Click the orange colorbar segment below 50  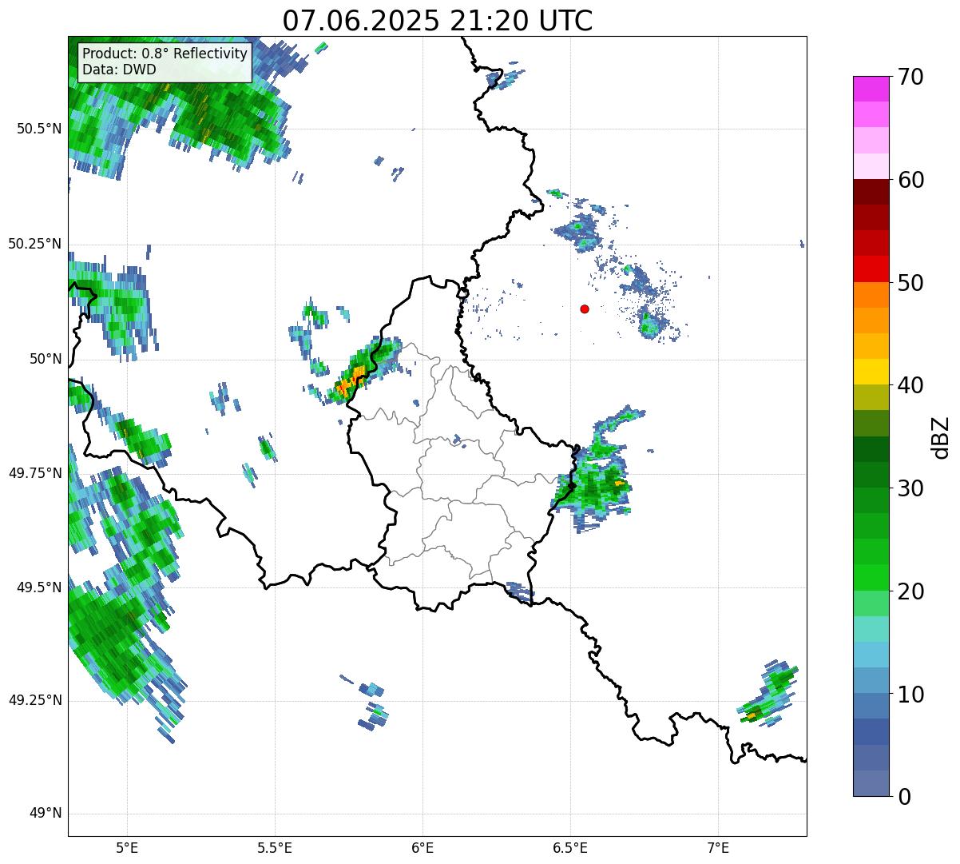coord(871,295)
